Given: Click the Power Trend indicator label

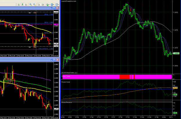Looking at the screenshot, I should click(66, 76).
